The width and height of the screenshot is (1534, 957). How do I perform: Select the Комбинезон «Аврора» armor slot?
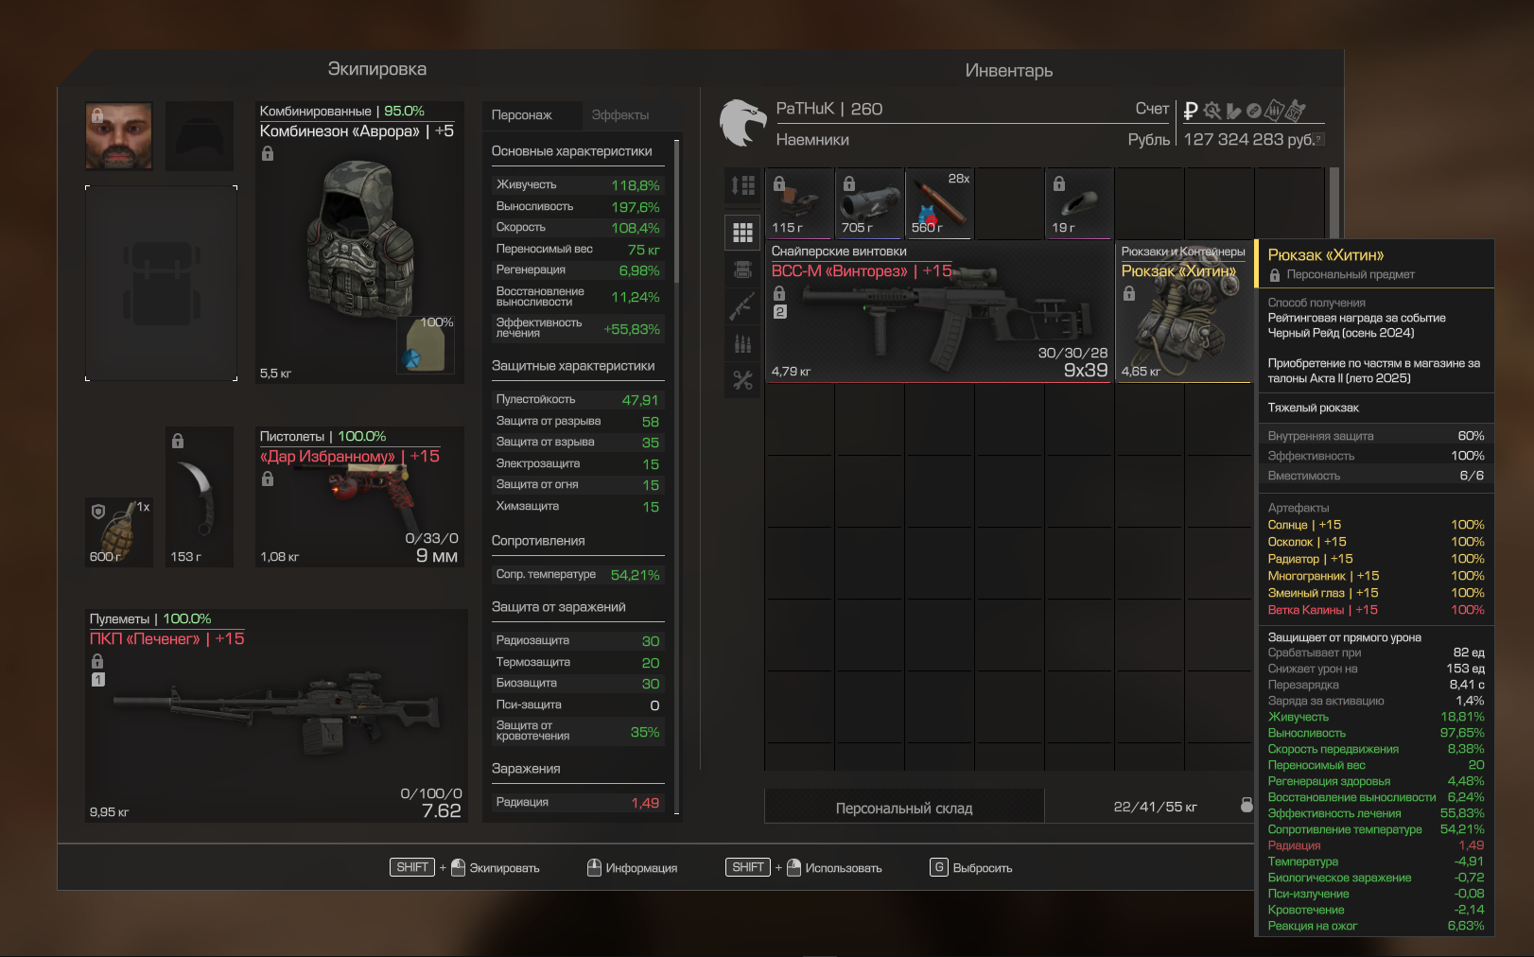click(x=359, y=242)
